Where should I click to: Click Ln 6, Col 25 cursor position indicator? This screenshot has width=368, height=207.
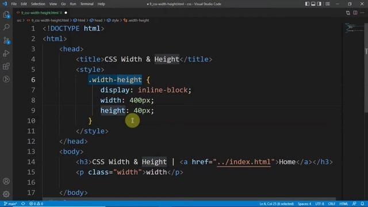tap(277, 204)
